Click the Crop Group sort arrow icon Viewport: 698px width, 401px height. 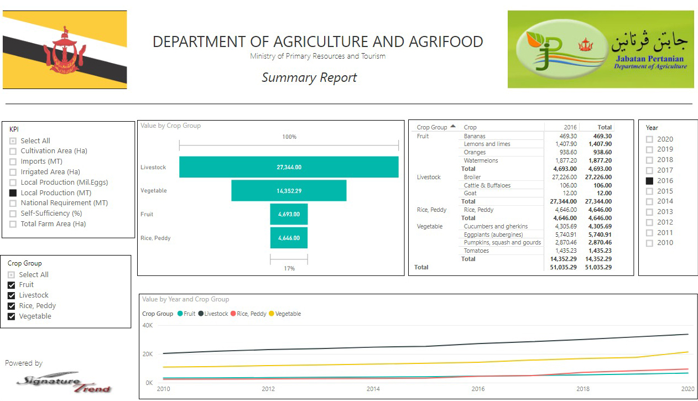[x=453, y=127]
